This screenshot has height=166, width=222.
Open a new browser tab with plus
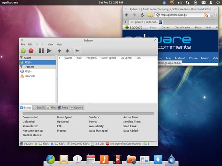pyautogui.click(x=125, y=22)
